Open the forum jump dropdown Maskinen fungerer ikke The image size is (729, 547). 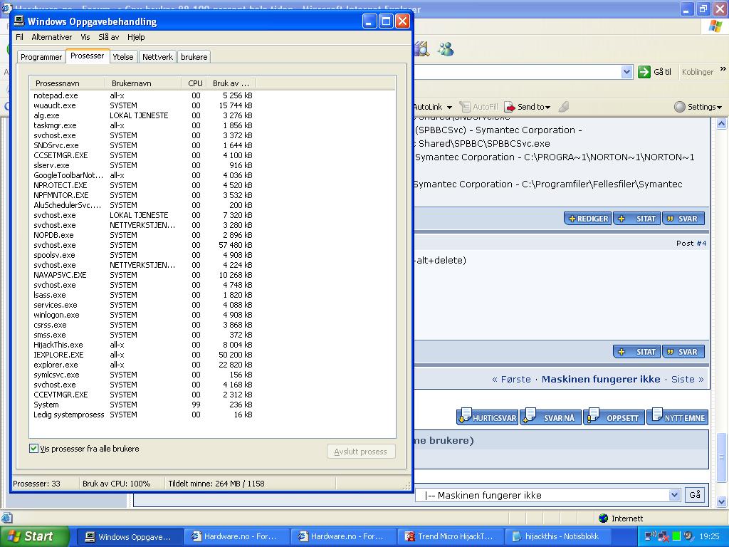[547, 496]
